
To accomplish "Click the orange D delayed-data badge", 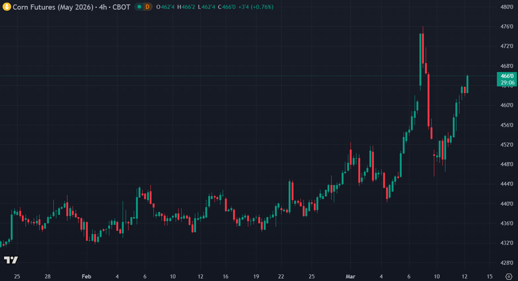I will (147, 7).
